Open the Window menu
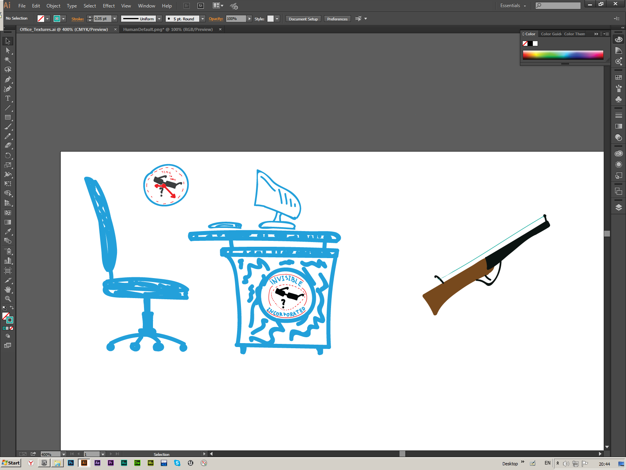The height and width of the screenshot is (470, 626). coord(146,6)
